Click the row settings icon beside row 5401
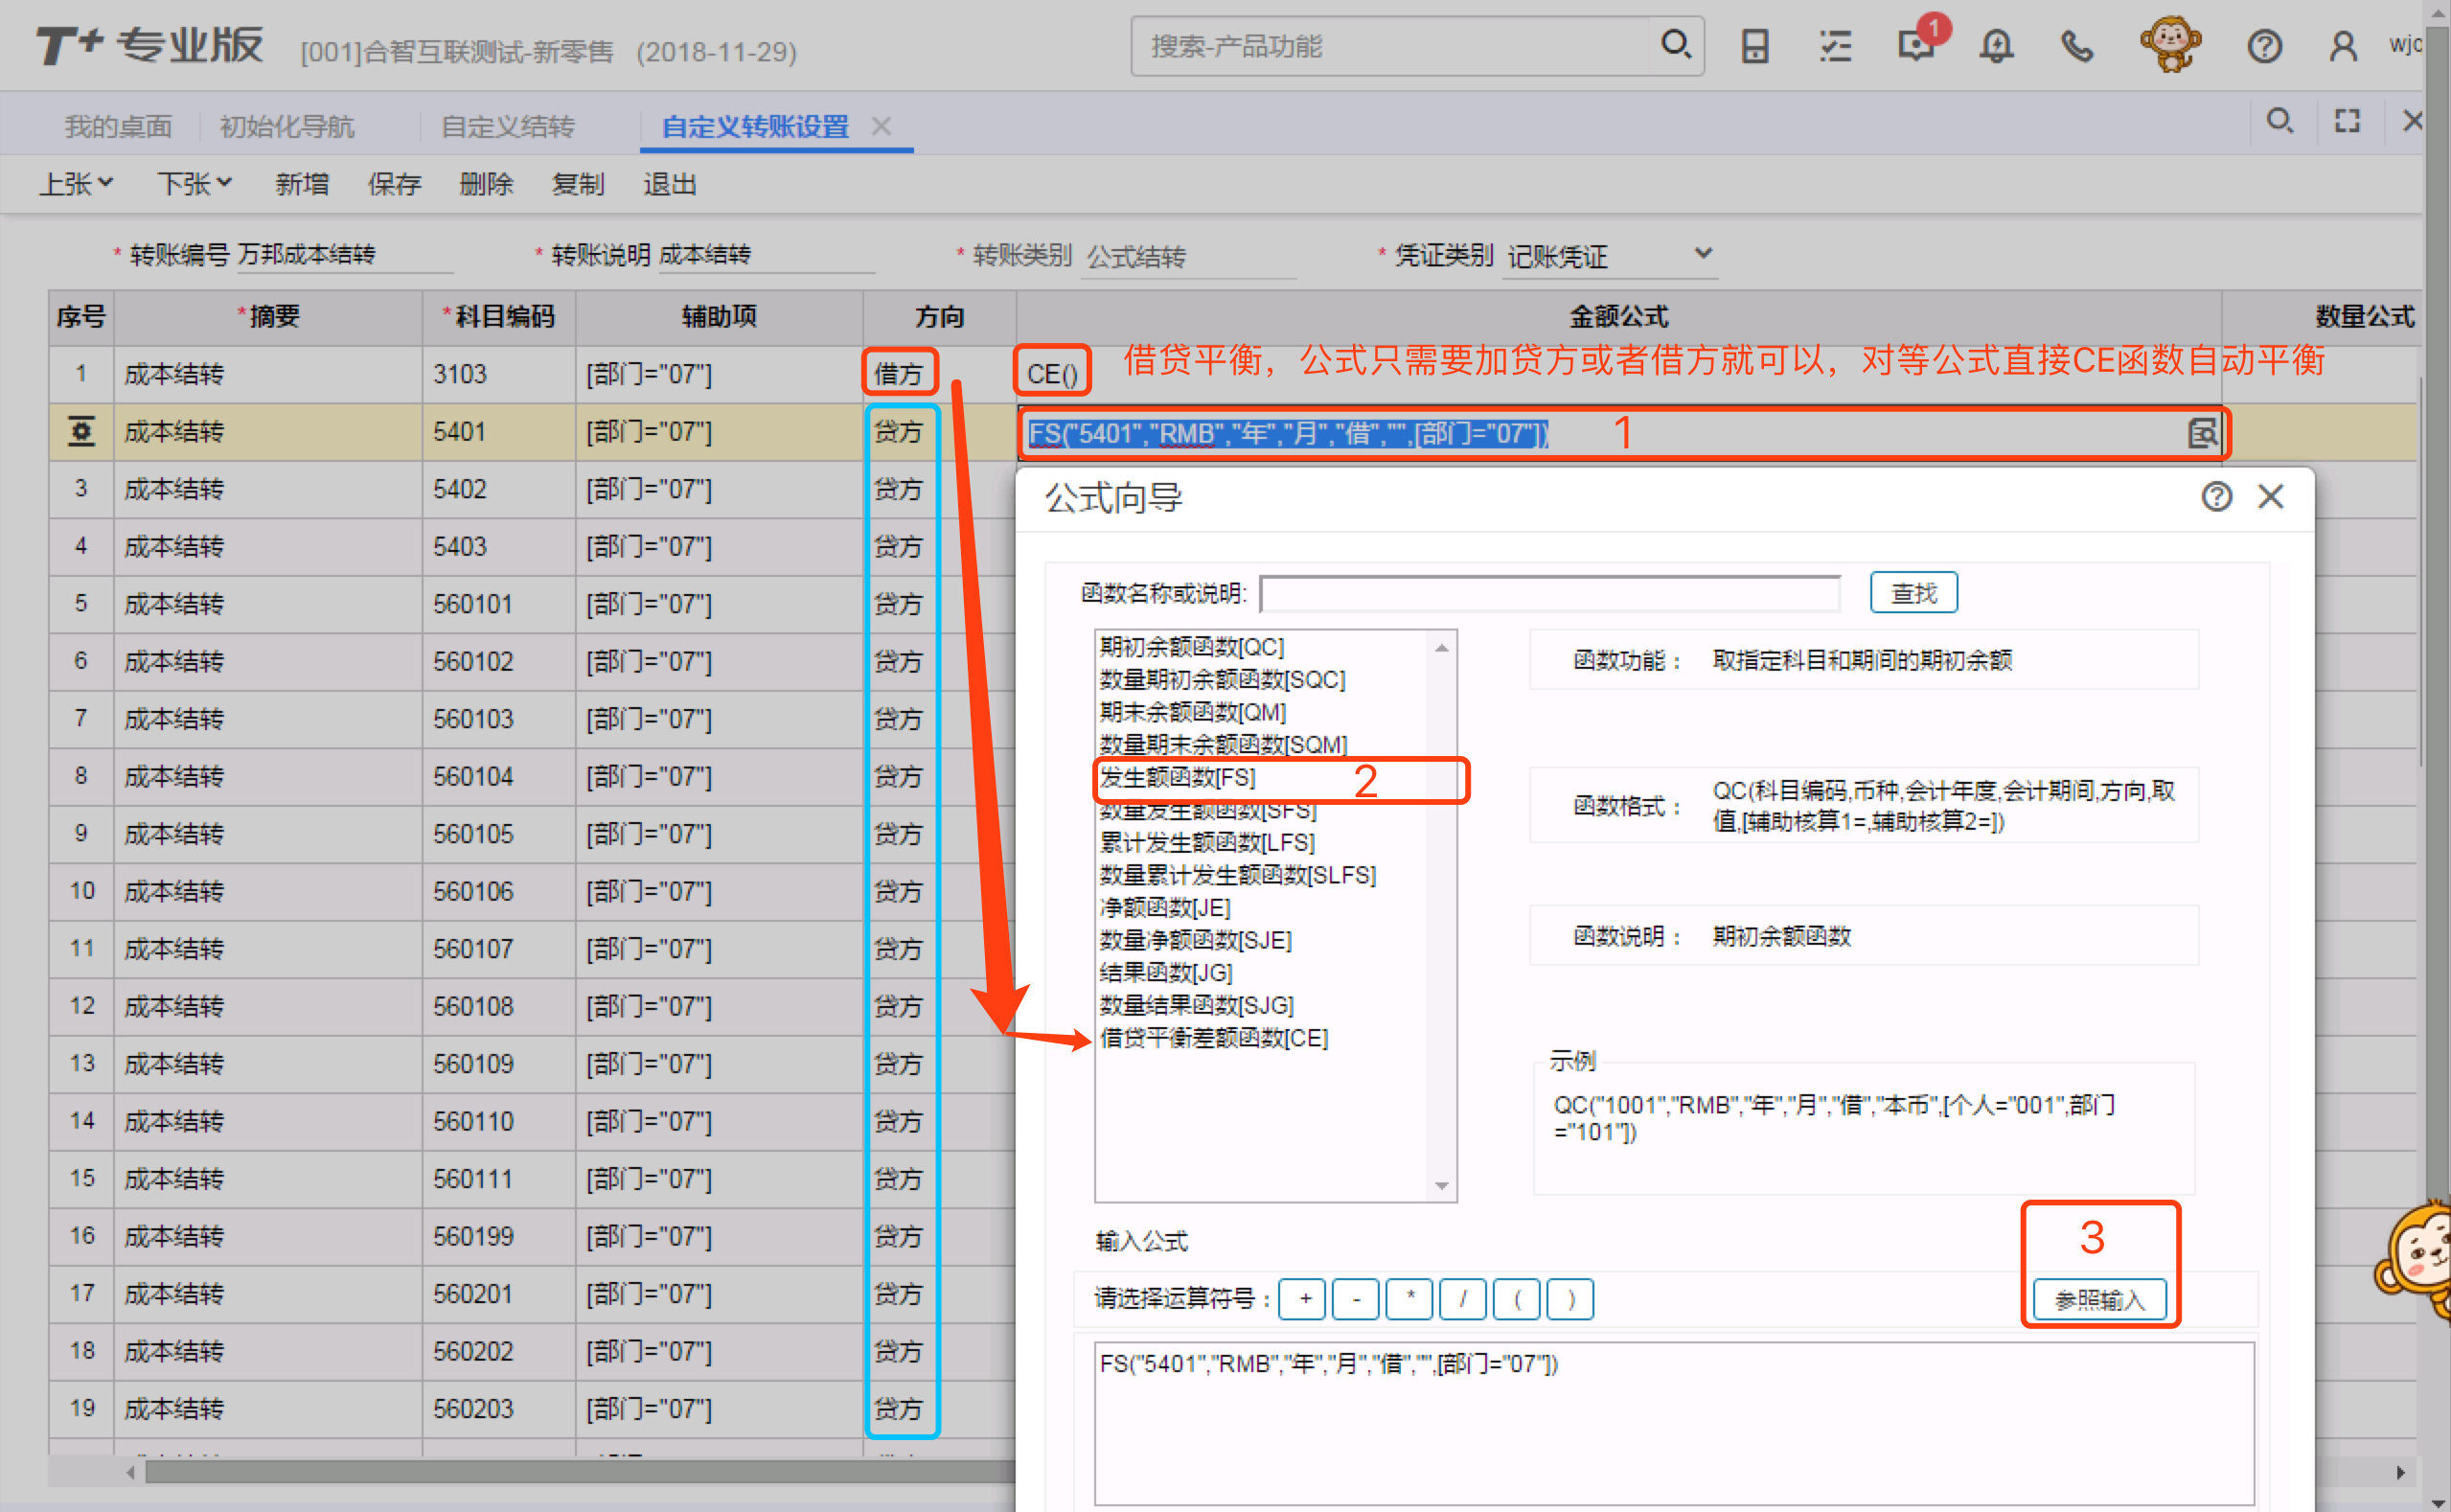 [x=81, y=431]
